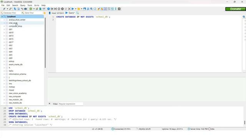The image size is (246, 138).
Task: Expand the computer_shop database node
Action: coord(4,26)
